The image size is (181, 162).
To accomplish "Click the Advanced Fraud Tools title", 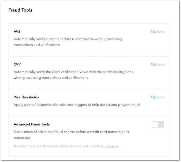I will pos(32,124).
